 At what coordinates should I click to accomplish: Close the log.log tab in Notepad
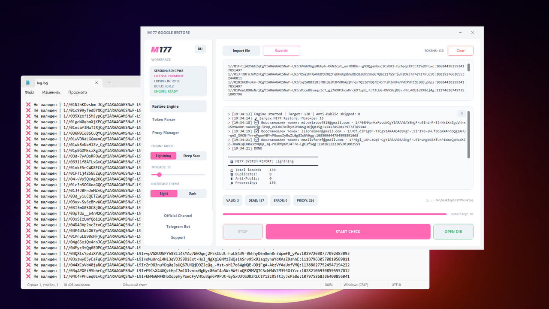coord(96,83)
